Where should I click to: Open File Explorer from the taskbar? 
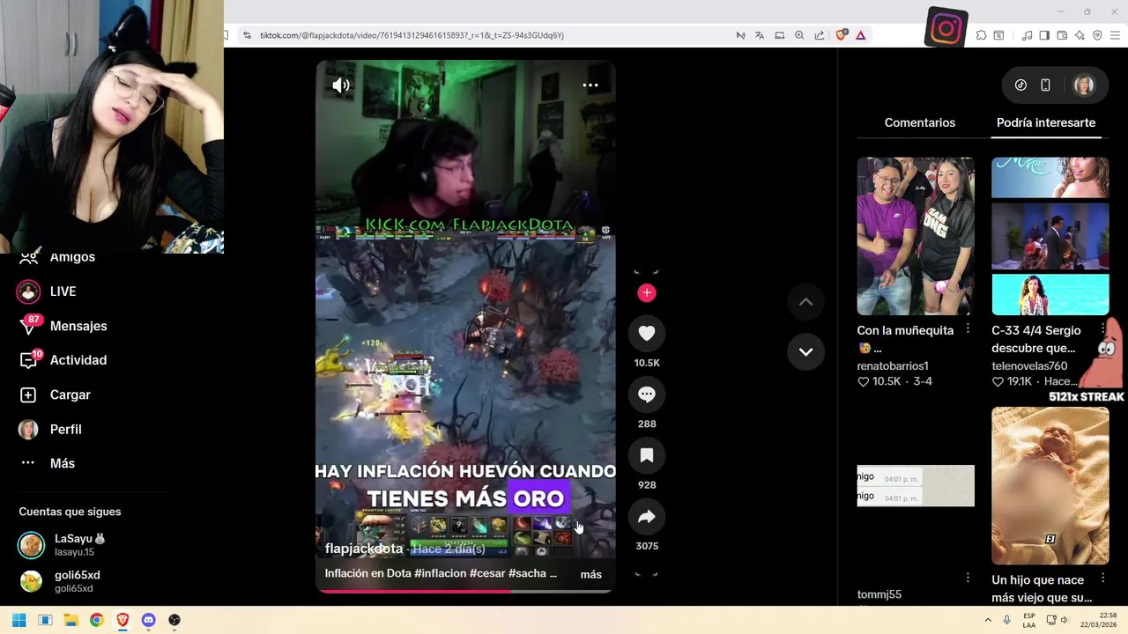coord(70,620)
